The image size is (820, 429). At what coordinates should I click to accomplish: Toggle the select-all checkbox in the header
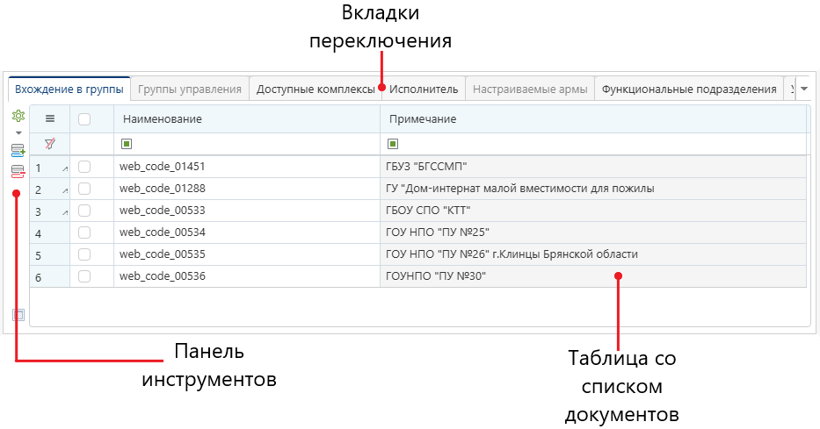(84, 119)
